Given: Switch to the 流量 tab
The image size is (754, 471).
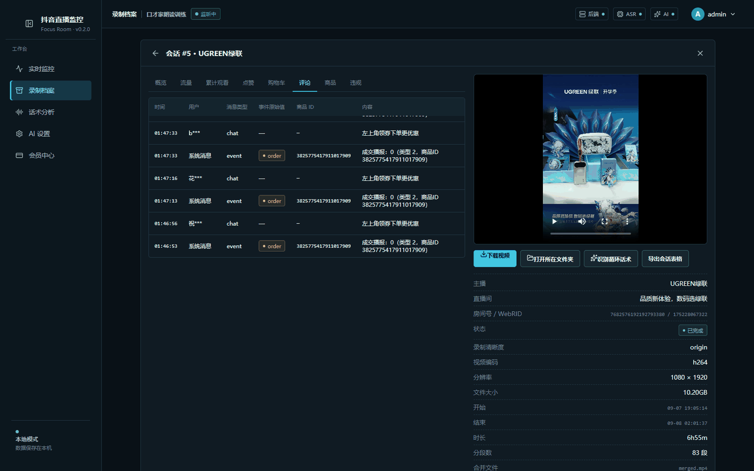Looking at the screenshot, I should point(186,83).
